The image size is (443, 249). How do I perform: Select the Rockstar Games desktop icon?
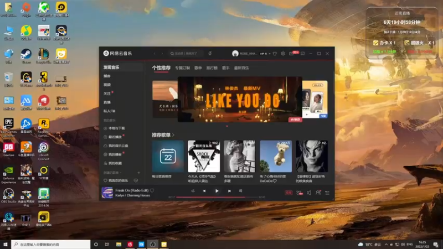[44, 128]
